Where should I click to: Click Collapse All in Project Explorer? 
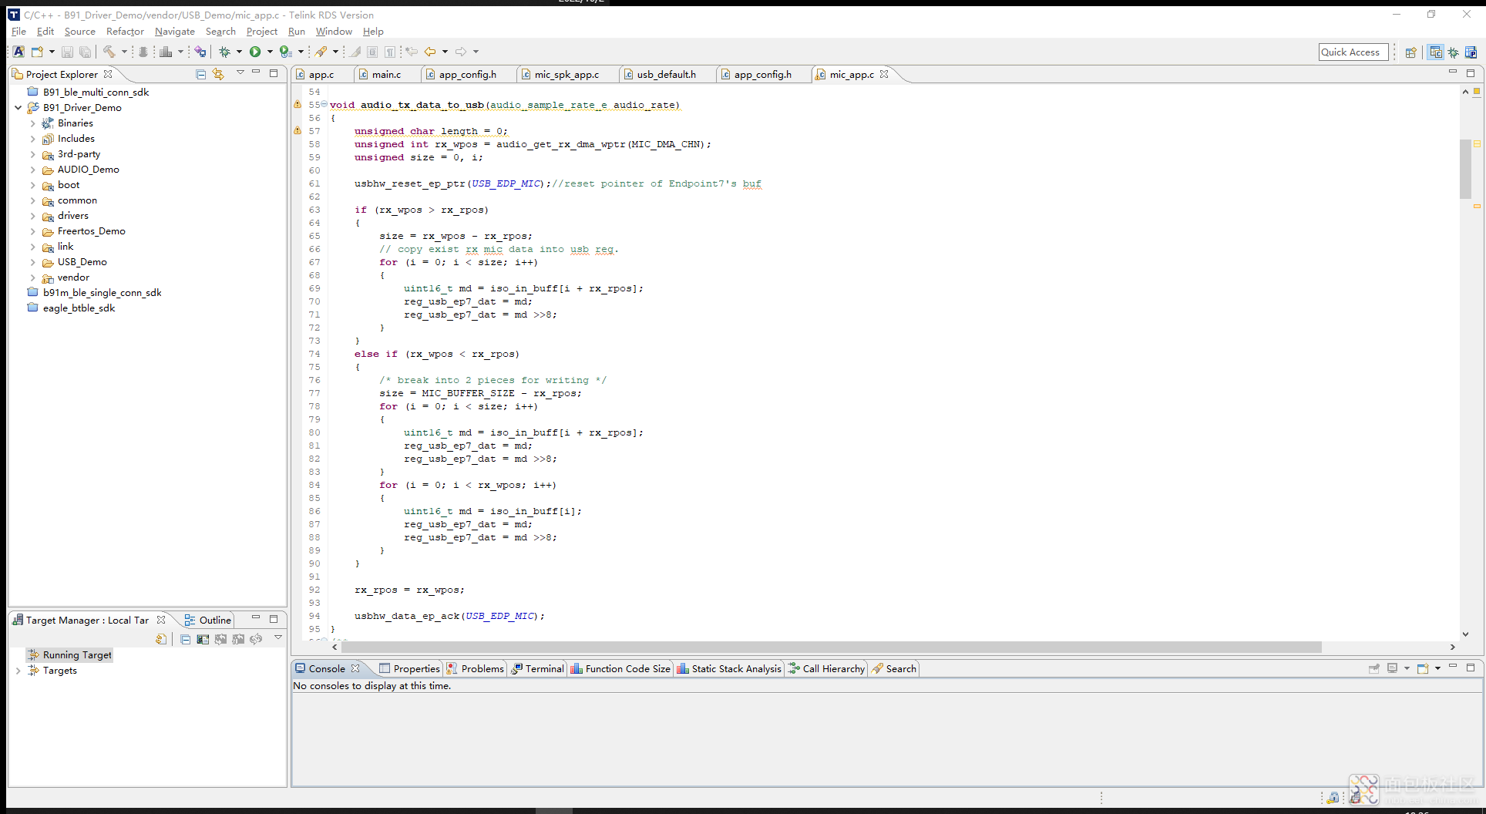(x=201, y=74)
